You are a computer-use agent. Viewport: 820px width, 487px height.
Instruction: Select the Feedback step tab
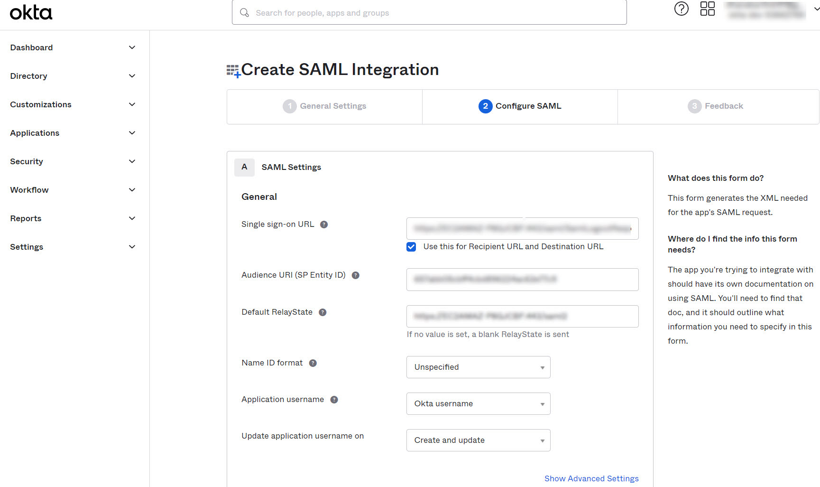(x=716, y=106)
